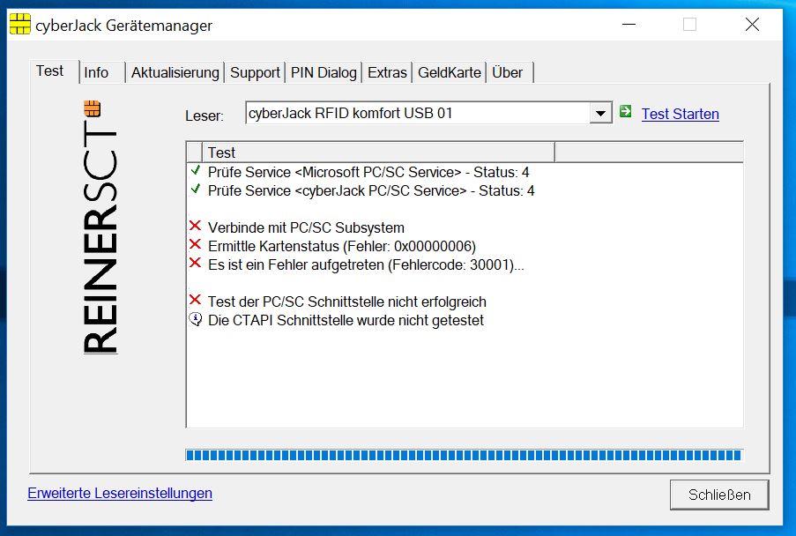Open the Aktualisierung tab
The image size is (796, 536).
(175, 72)
